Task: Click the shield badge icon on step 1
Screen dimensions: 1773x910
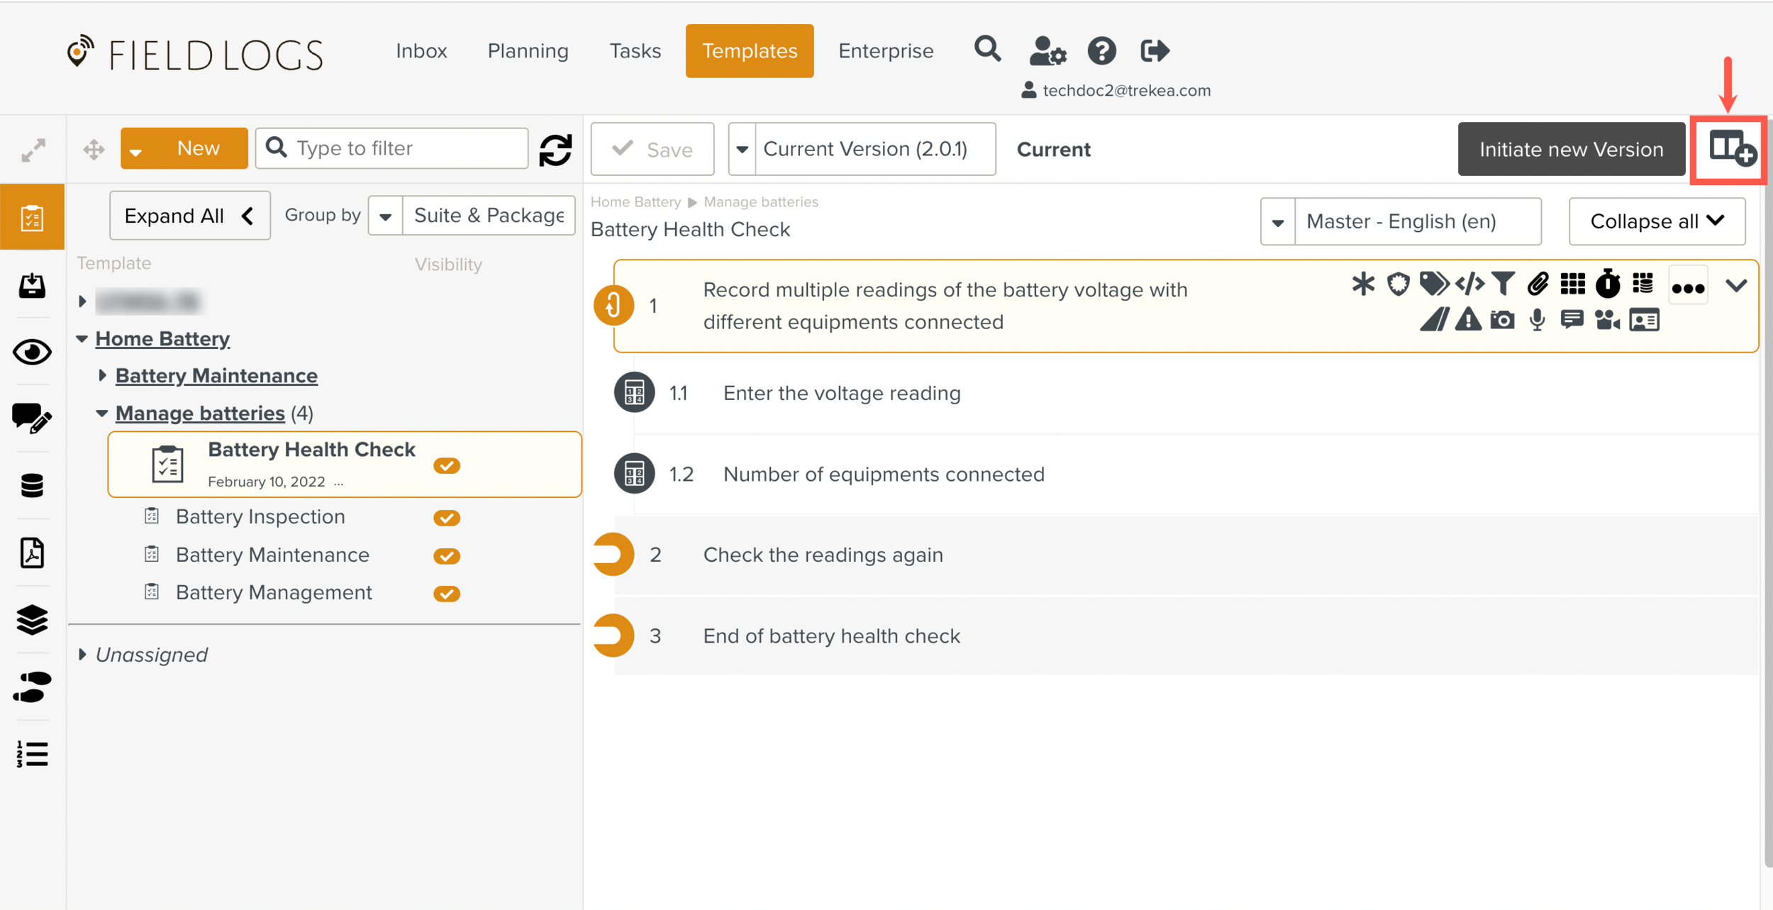Action: 1398,284
